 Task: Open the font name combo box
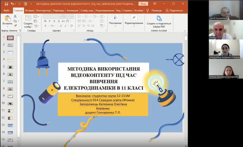tap(53, 17)
